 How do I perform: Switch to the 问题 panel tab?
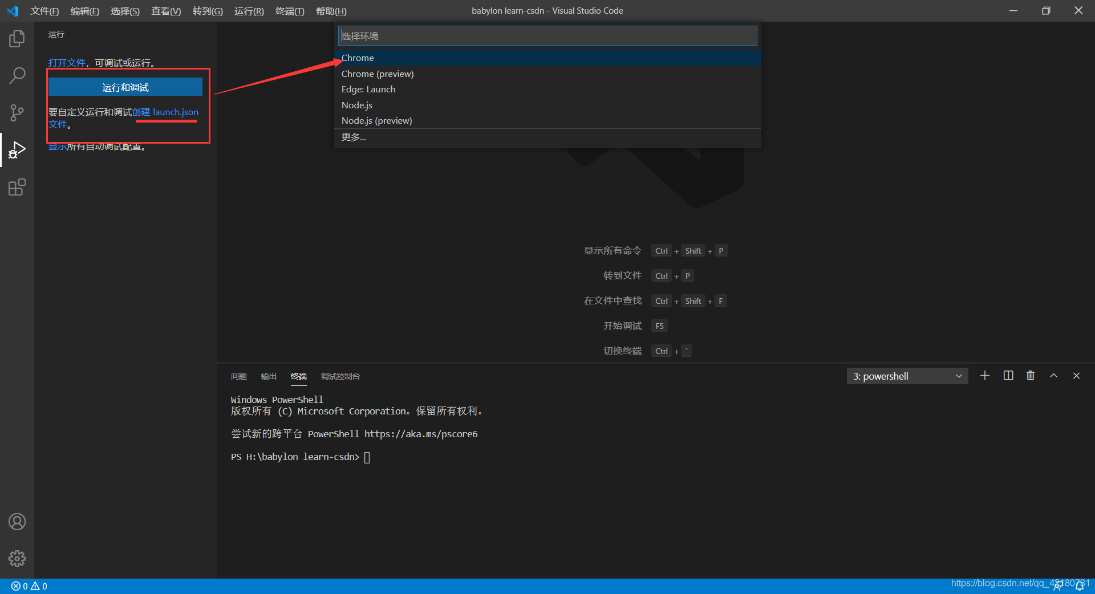point(239,376)
